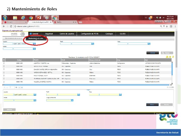This screenshot has width=181, height=136.
Task: Open File Explorer from the taskbar
Action: [15, 18]
